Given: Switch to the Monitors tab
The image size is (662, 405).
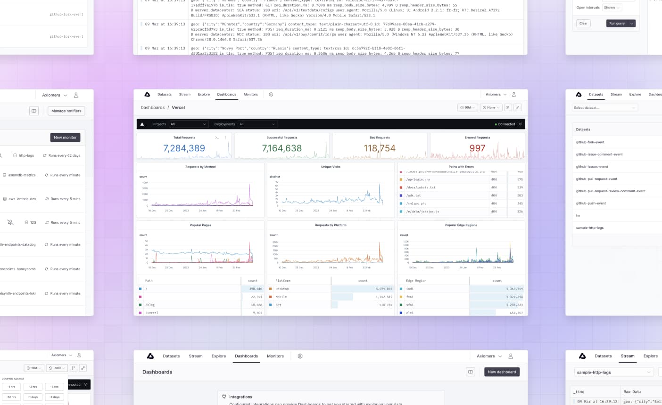Looking at the screenshot, I should pyautogui.click(x=251, y=94).
